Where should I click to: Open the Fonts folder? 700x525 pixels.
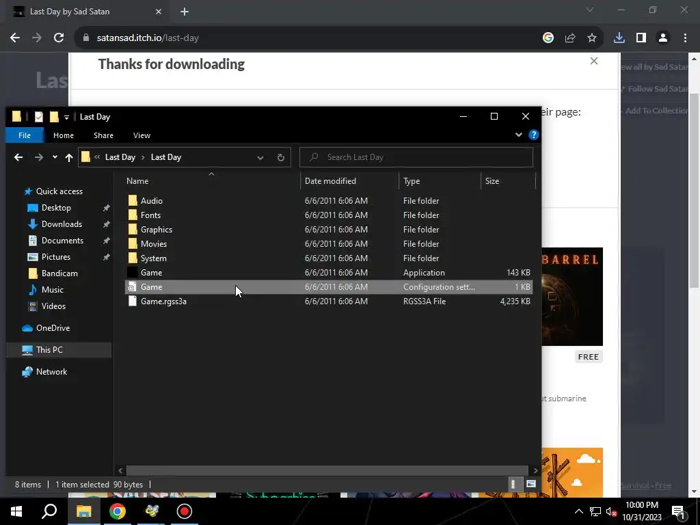(x=150, y=215)
